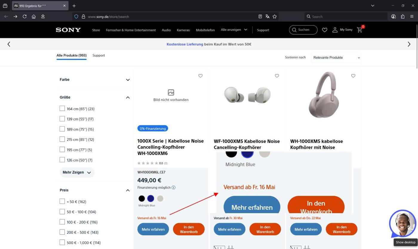Open the Audio menu

[166, 30]
